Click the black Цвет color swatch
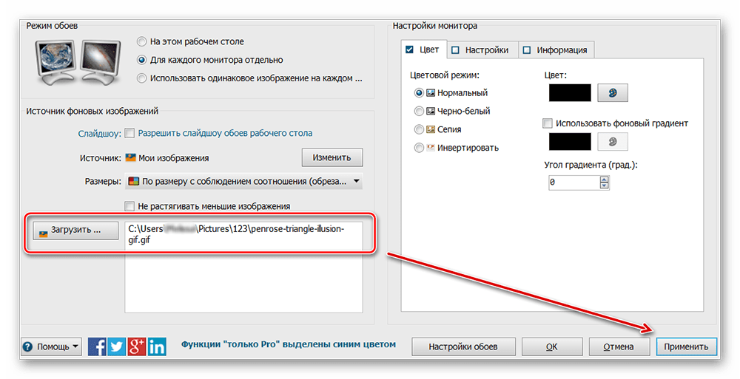The image size is (740, 379). pos(570,93)
